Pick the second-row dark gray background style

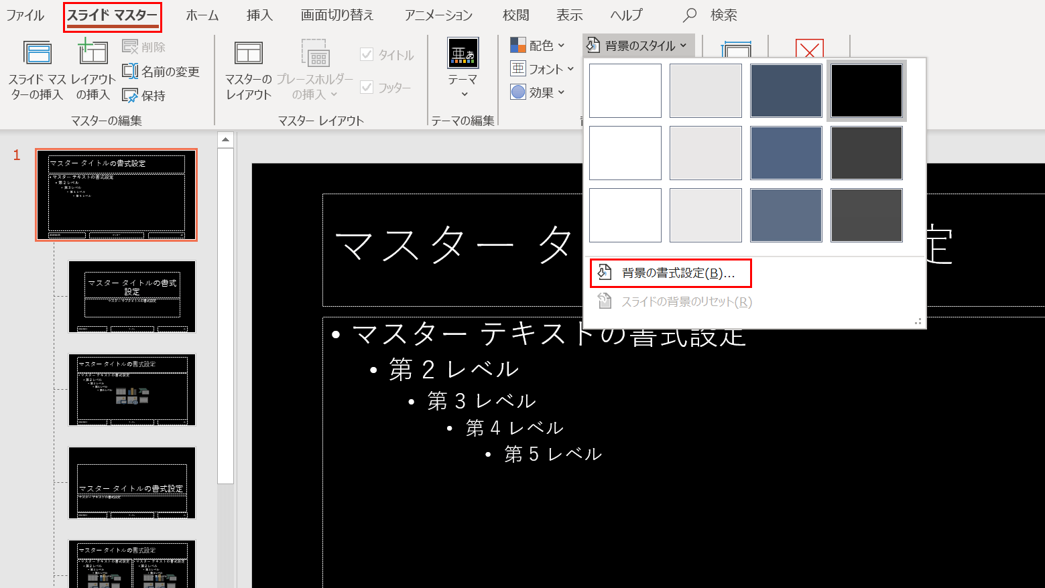pos(867,153)
